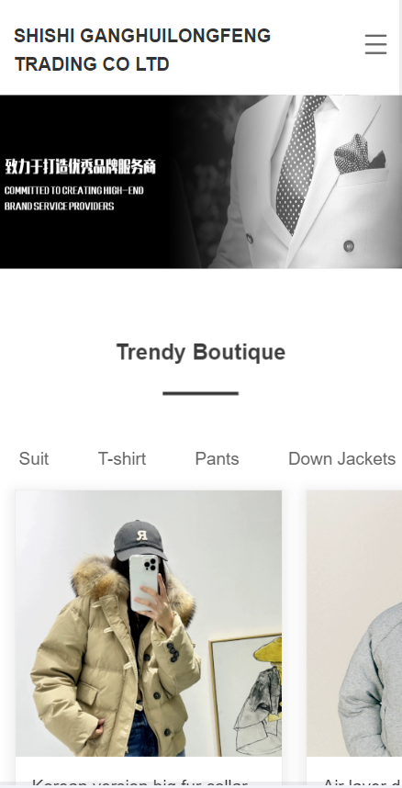Click the SHISHI GANGHUILONGFENG TRADING CO LTD title
This screenshot has width=402, height=788.
[142, 50]
